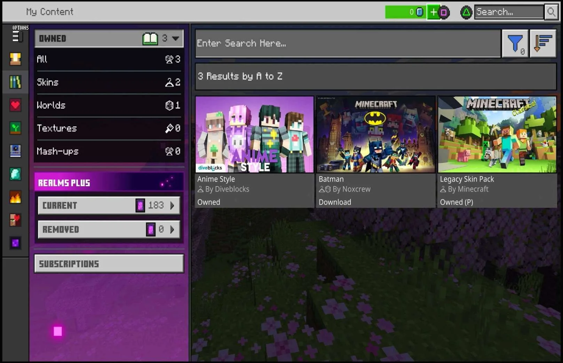
Task: Open the blue machine sidebar icon
Action: click(x=15, y=151)
